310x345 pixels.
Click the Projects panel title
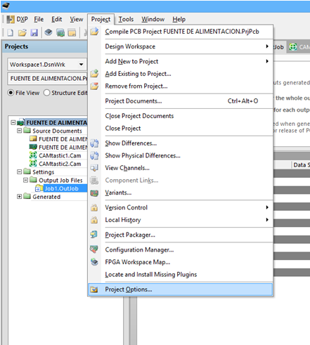16,46
